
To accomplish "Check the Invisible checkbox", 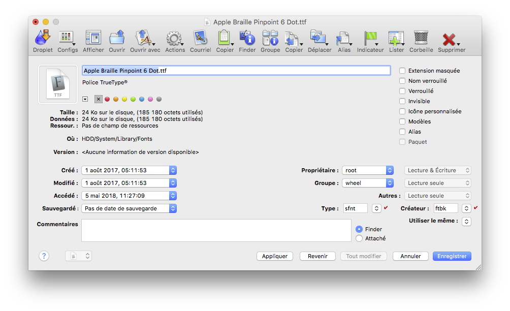I will 402,101.
